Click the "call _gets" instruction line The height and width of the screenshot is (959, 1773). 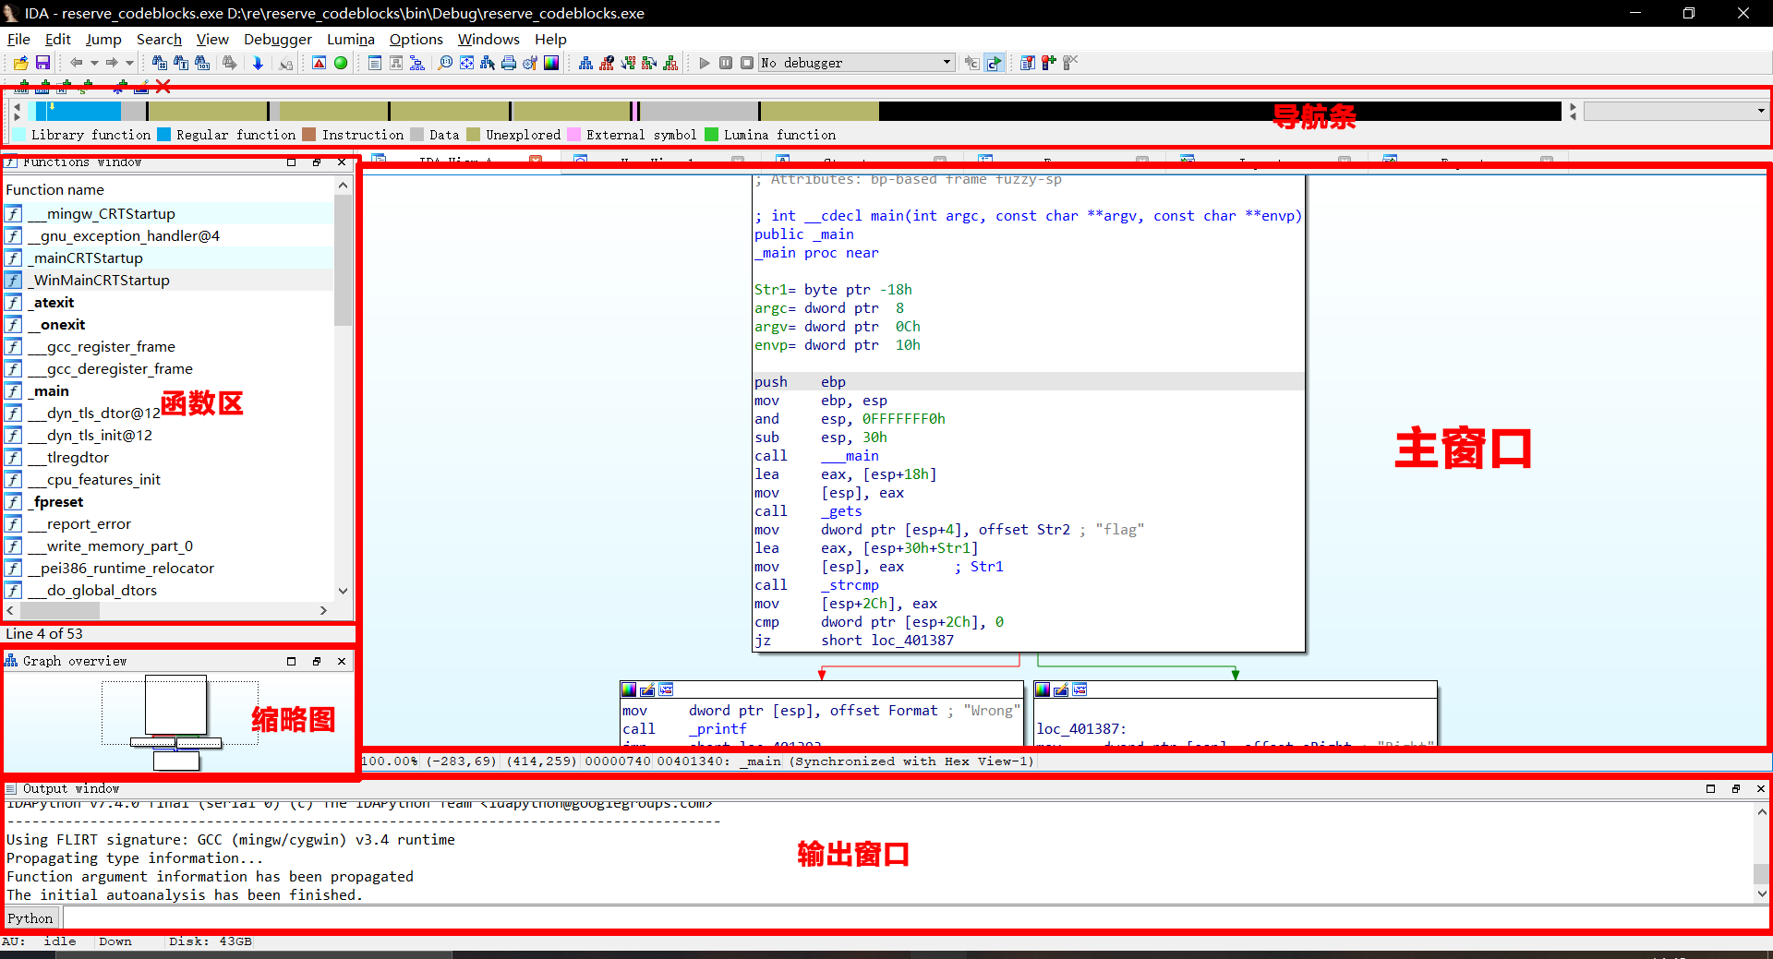coord(808,511)
